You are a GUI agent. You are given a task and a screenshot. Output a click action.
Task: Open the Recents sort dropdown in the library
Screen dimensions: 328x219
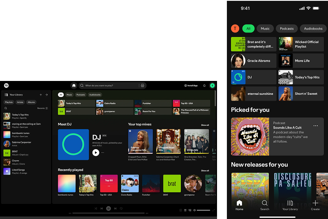point(42,108)
